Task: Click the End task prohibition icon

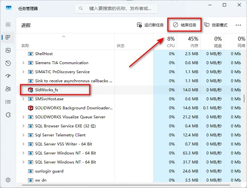Action: tap(175, 25)
